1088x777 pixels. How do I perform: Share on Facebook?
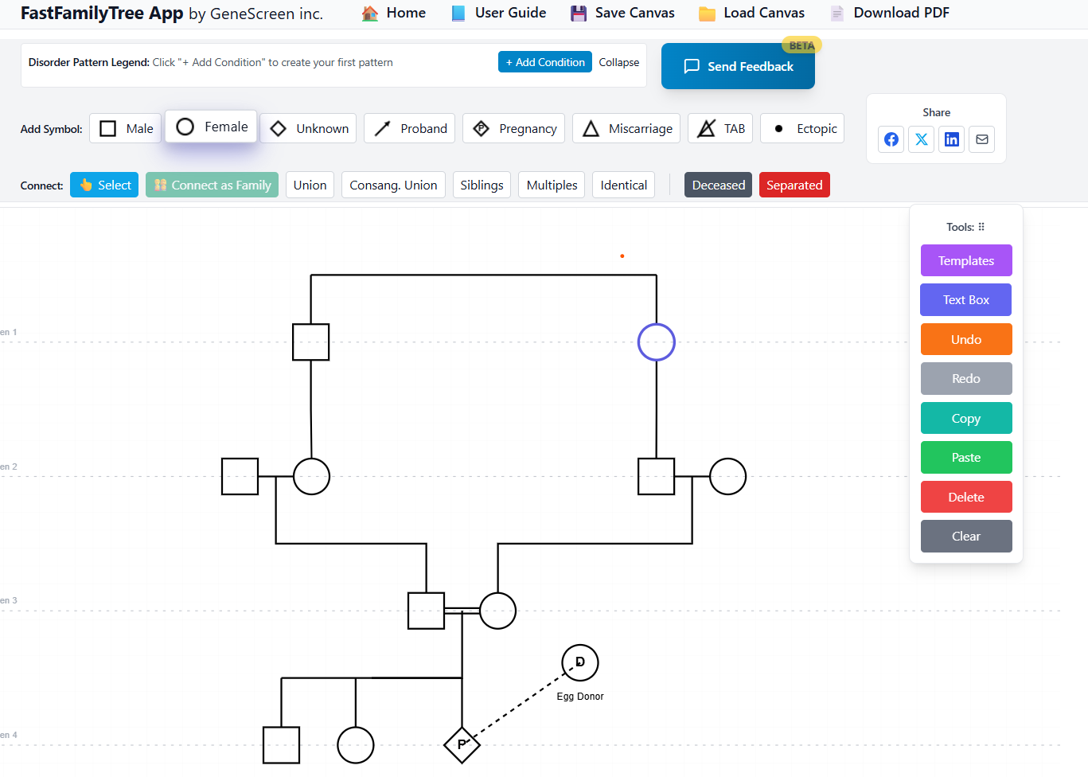point(891,139)
